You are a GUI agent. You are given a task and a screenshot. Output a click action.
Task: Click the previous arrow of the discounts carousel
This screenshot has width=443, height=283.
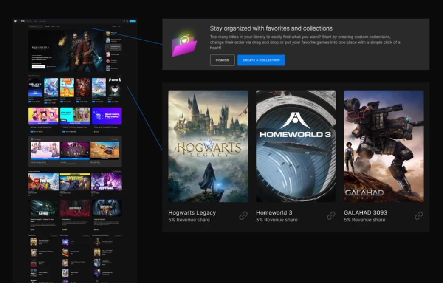[x=118, y=76]
